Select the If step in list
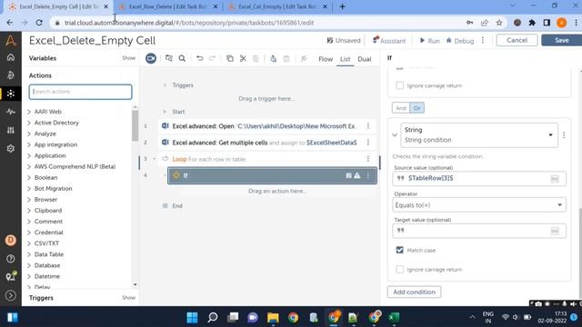This screenshot has height=327, width=582. [x=272, y=175]
